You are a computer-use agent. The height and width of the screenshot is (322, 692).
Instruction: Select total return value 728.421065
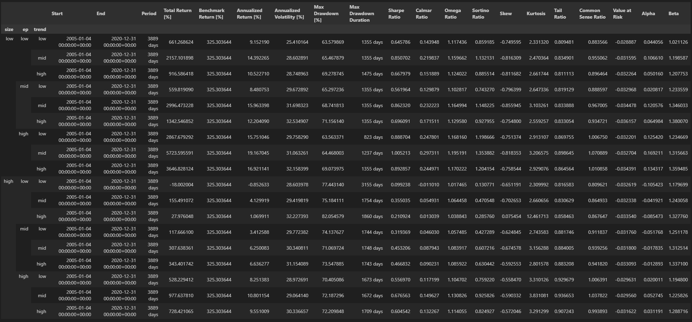pyautogui.click(x=181, y=311)
